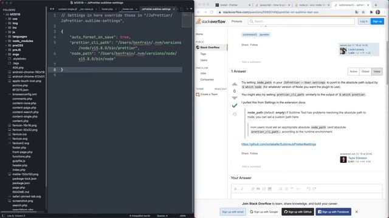This screenshot has width=389, height=218.
Task: Sign up with email
Action: pyautogui.click(x=232, y=212)
